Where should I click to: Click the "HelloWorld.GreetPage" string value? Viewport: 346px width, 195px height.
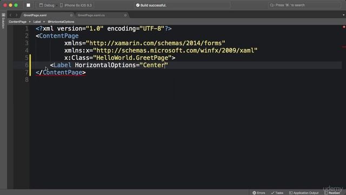click(132, 58)
